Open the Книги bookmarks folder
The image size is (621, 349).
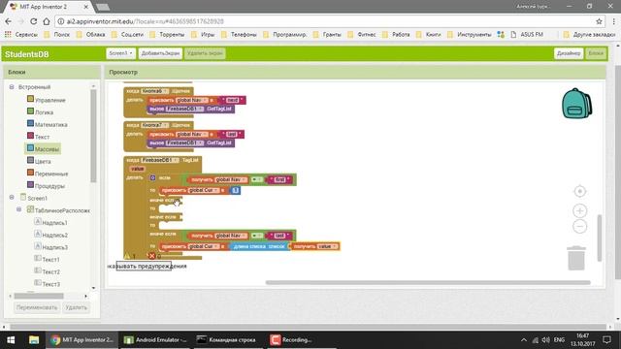tap(429, 35)
